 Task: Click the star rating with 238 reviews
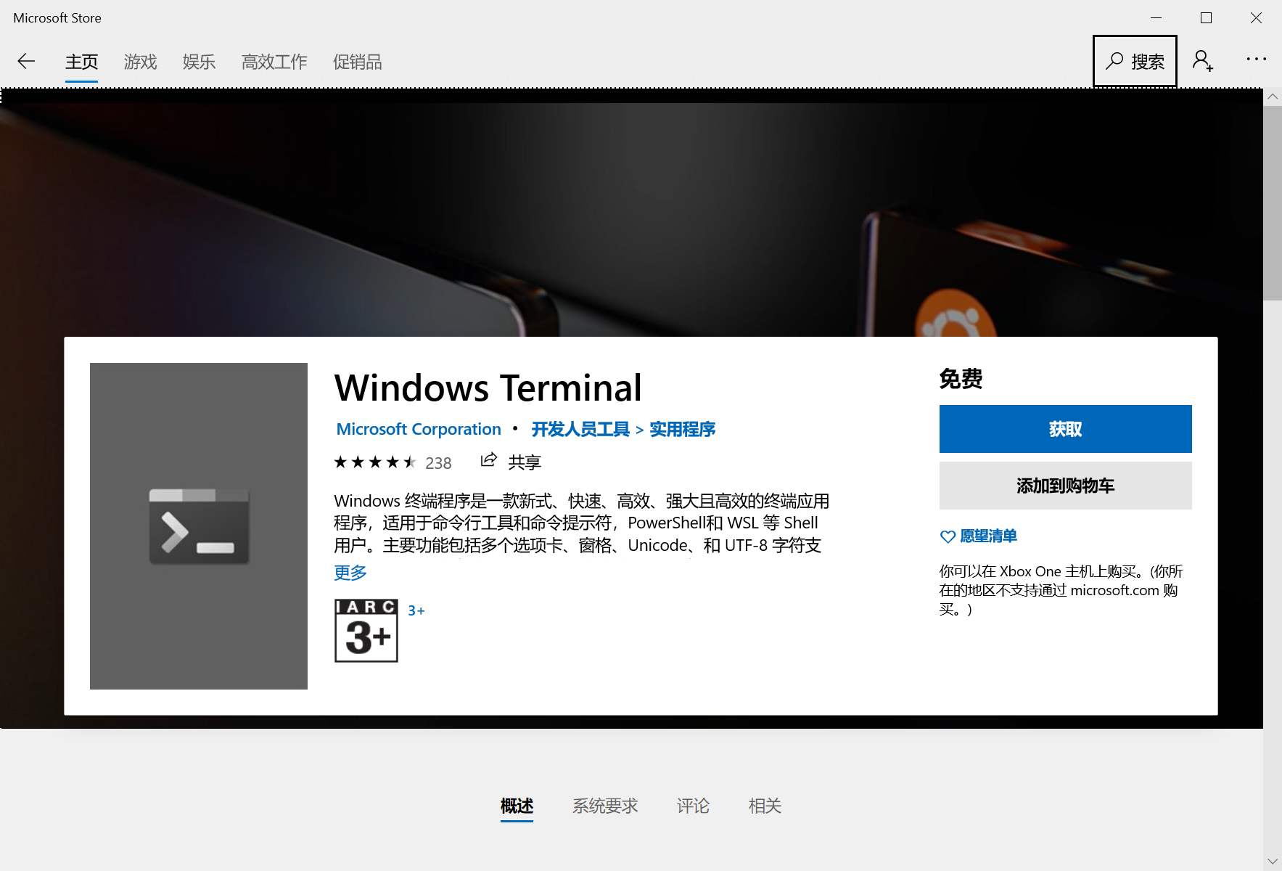(x=393, y=462)
